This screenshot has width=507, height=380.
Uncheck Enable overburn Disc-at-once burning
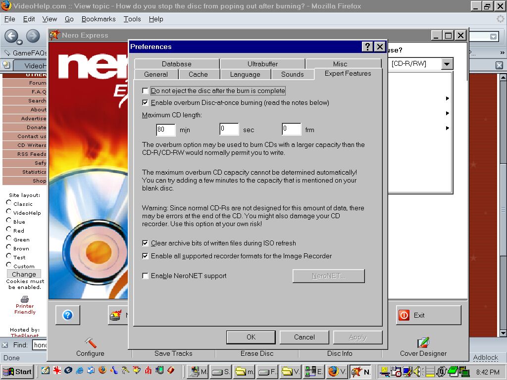tap(145, 103)
